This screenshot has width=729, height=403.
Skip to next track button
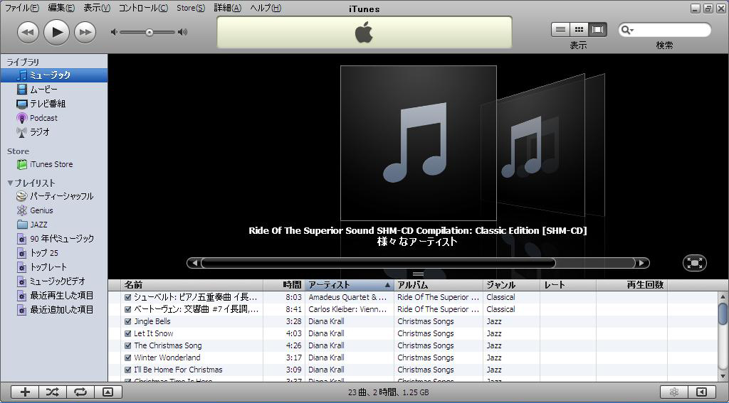85,33
